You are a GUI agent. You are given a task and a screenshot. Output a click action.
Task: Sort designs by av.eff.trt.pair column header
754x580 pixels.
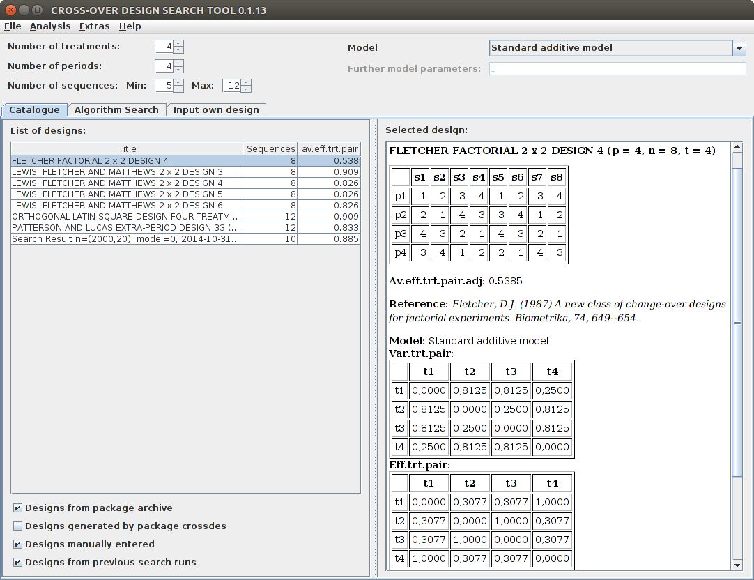point(329,148)
